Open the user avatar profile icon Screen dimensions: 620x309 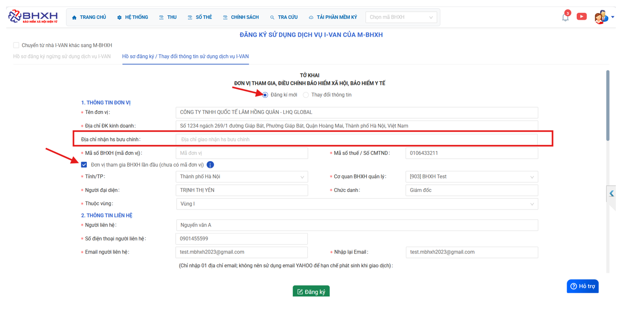[x=600, y=17]
